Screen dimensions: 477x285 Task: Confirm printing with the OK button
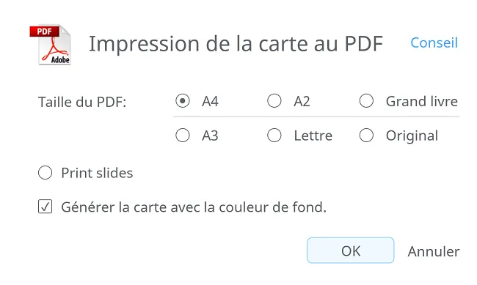tap(351, 251)
